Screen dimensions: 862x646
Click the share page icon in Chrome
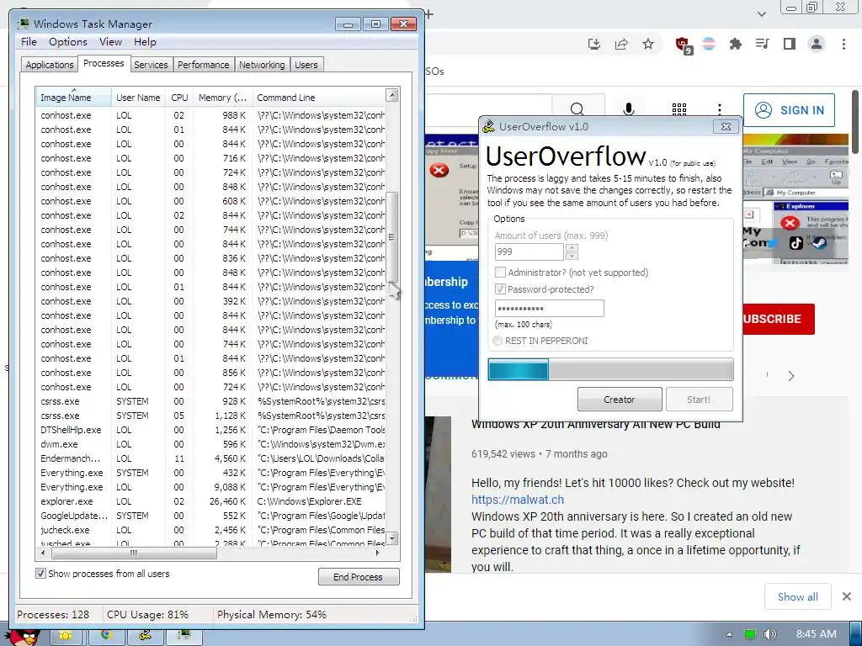[x=621, y=44]
